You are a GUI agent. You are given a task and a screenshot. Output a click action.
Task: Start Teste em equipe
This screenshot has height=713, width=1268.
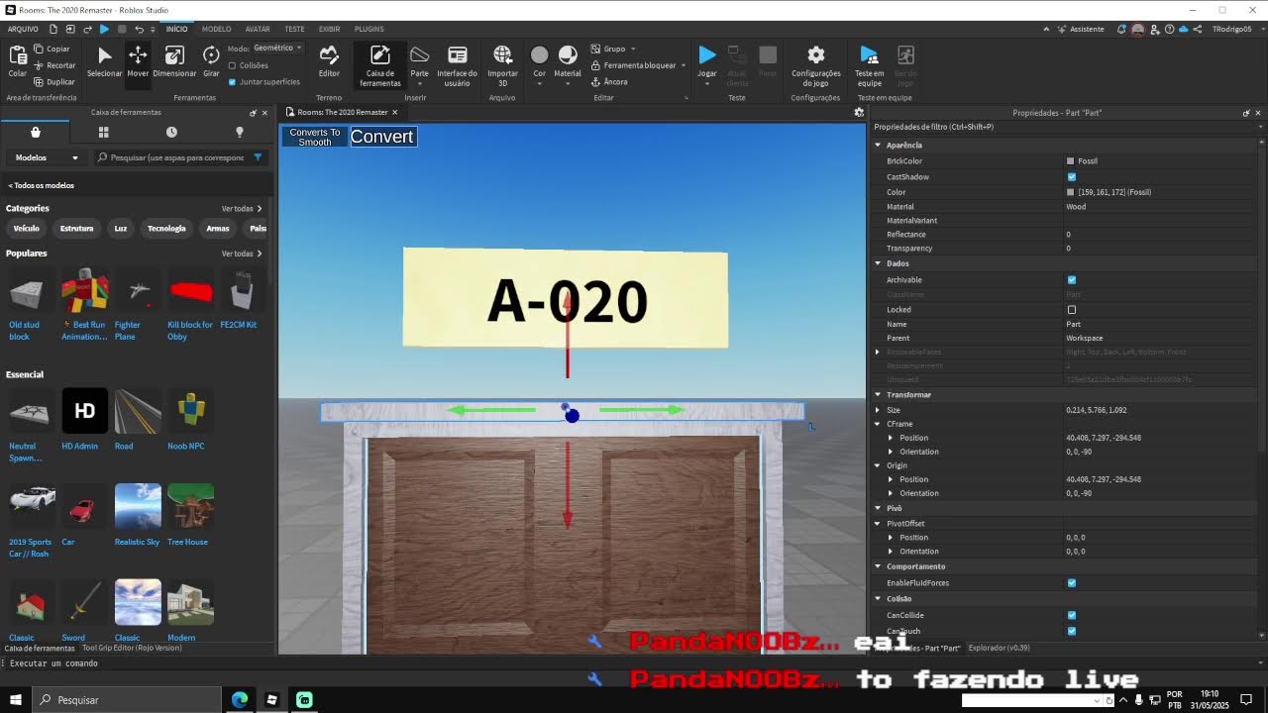coord(869,65)
